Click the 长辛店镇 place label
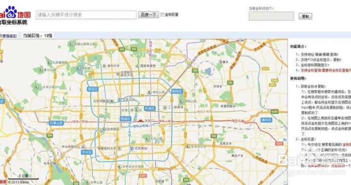 pyautogui.click(x=50, y=163)
